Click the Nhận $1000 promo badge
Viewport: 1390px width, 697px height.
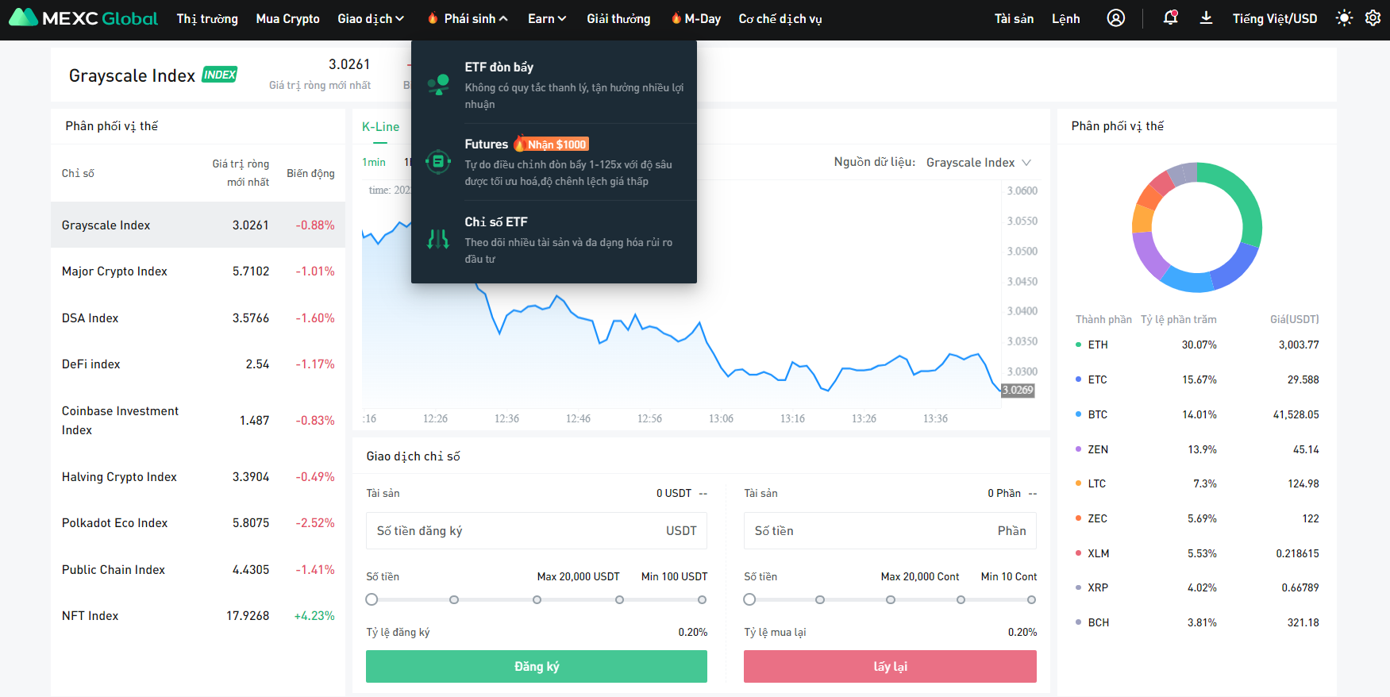coord(551,144)
